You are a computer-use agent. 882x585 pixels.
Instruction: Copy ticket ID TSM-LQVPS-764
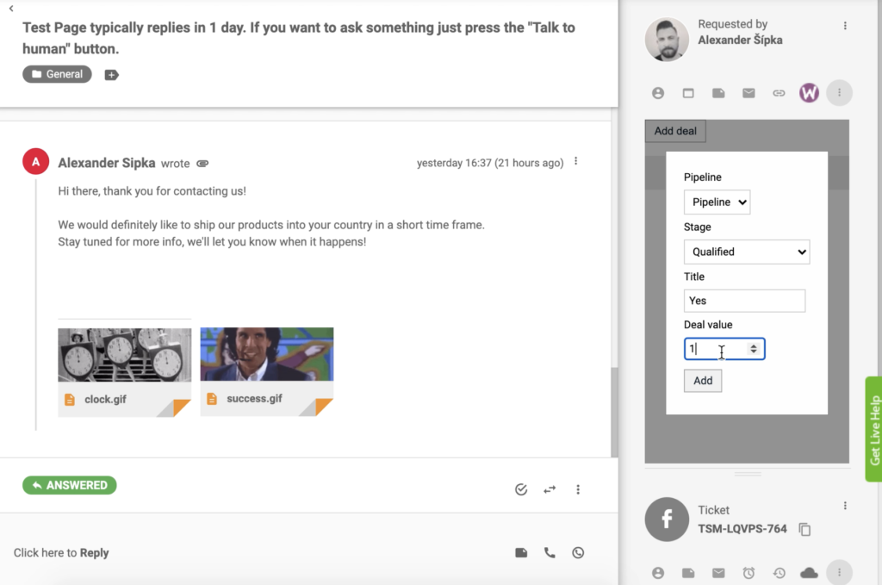tap(805, 529)
